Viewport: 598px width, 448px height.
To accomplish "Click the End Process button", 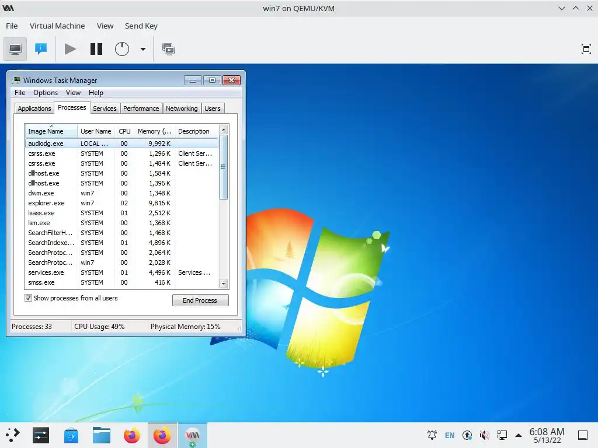I will click(200, 300).
